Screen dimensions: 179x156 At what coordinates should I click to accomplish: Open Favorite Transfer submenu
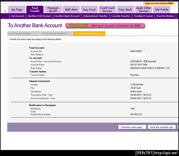click(x=121, y=16)
